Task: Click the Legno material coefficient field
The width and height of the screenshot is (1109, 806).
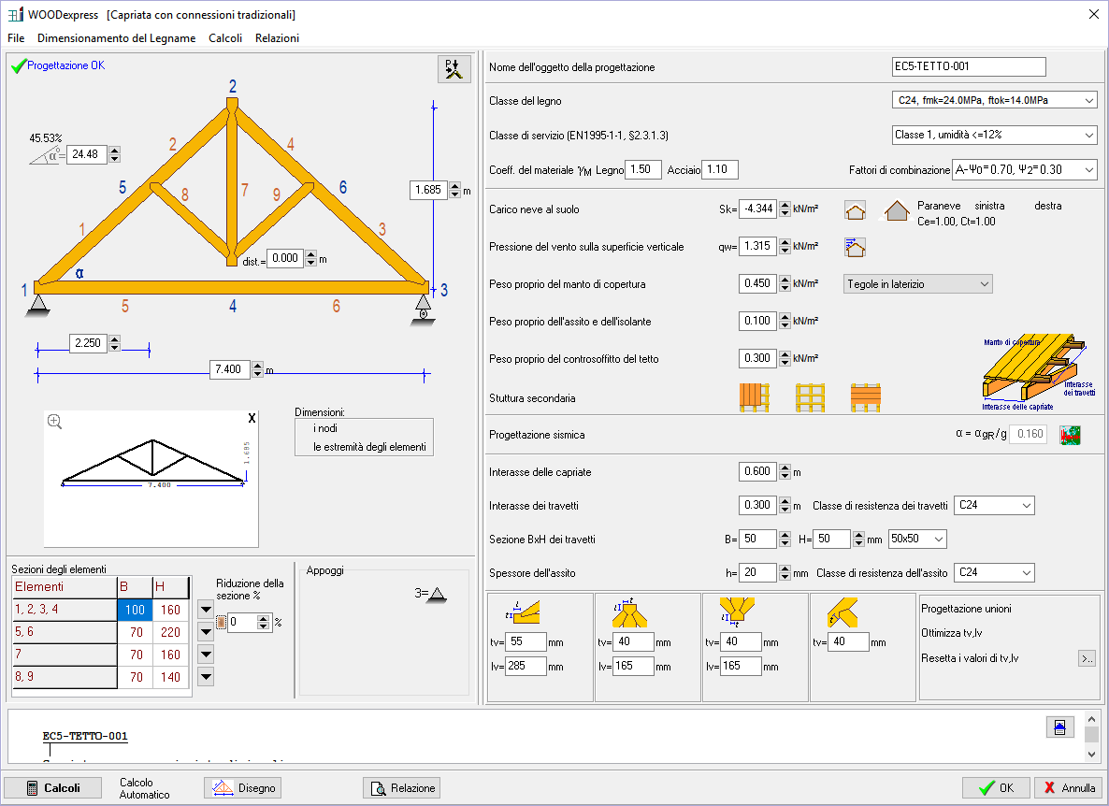Action: click(643, 169)
